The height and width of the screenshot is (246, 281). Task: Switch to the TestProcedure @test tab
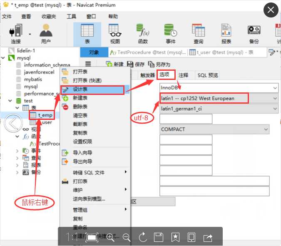pyautogui.click(x=148, y=52)
